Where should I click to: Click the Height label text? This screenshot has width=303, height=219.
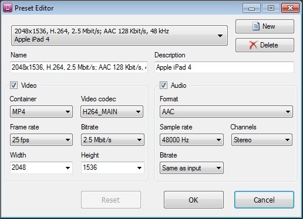90,155
